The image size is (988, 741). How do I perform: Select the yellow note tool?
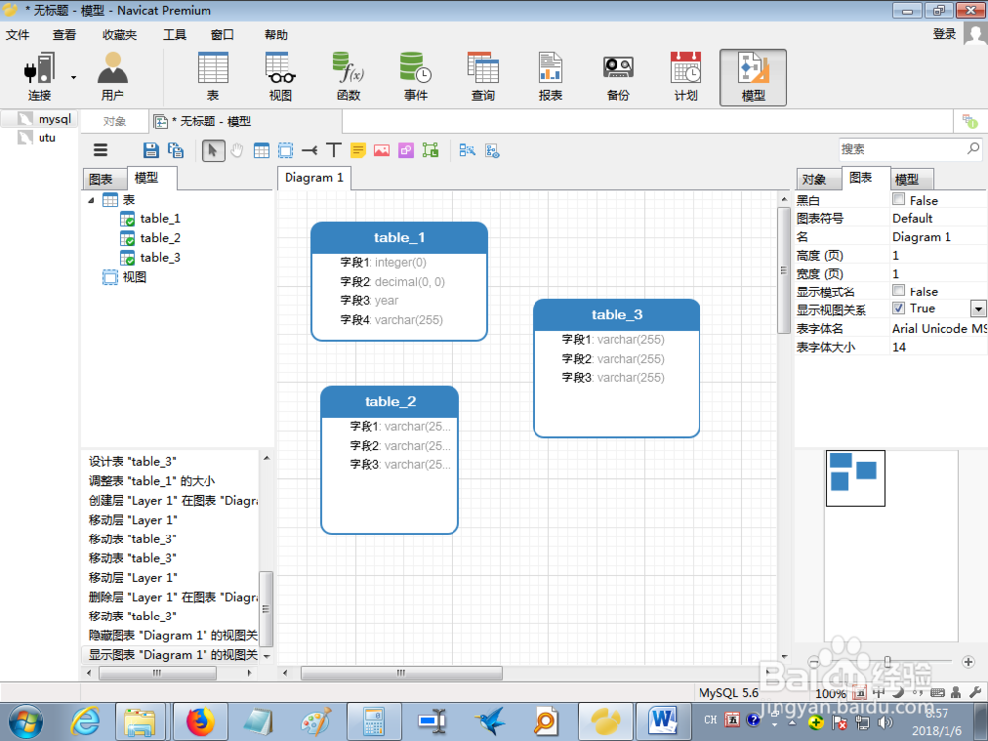tap(358, 150)
